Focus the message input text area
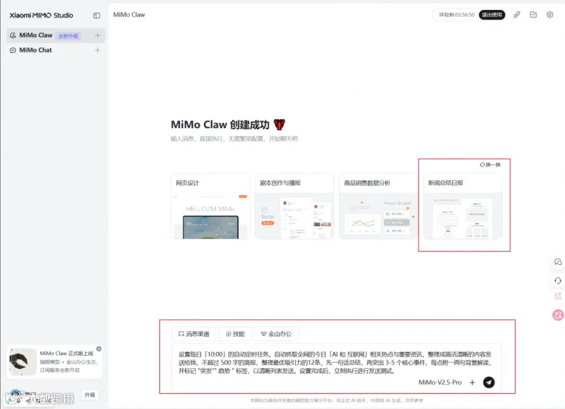This screenshot has width=565, height=409. (x=336, y=363)
